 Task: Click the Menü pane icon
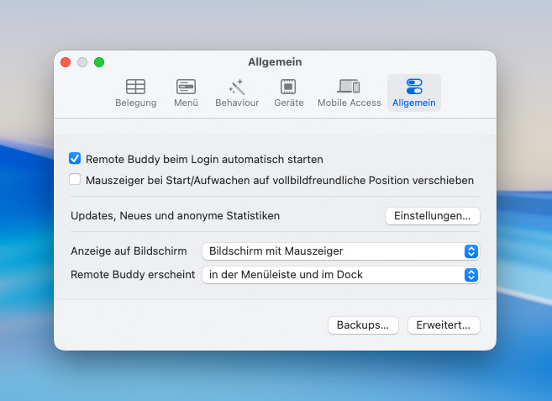coord(186,87)
